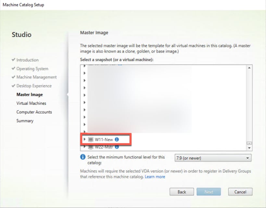The width and height of the screenshot is (266, 208).
Task: Click the info icon beside minimum functional level
Action: pyautogui.click(x=82, y=157)
